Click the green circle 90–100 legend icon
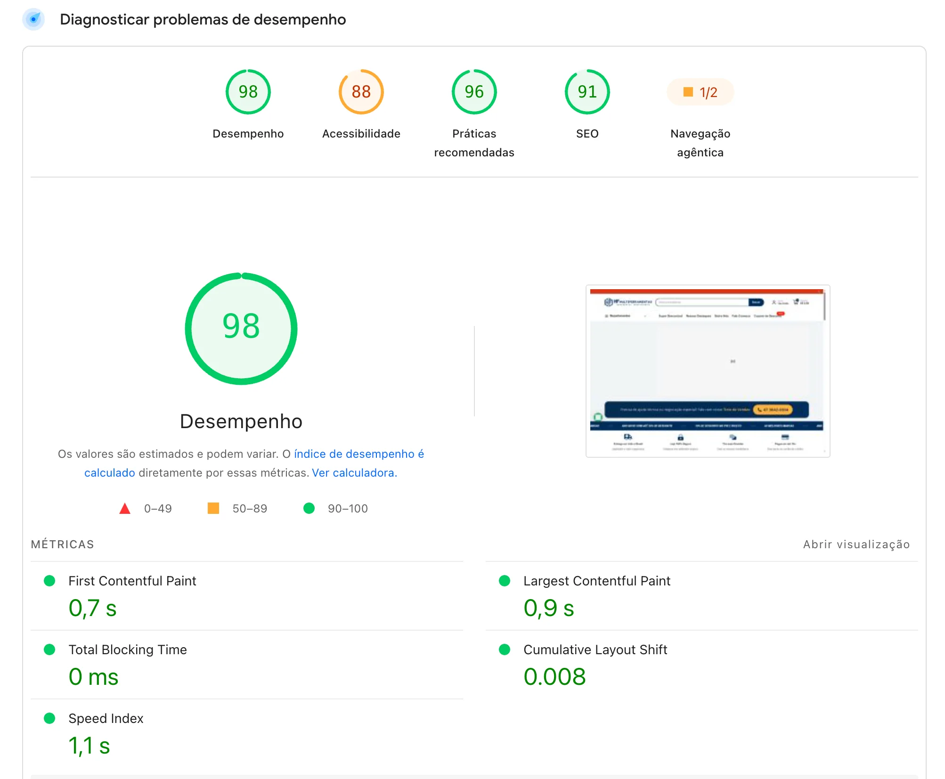This screenshot has width=945, height=779. pos(309,508)
